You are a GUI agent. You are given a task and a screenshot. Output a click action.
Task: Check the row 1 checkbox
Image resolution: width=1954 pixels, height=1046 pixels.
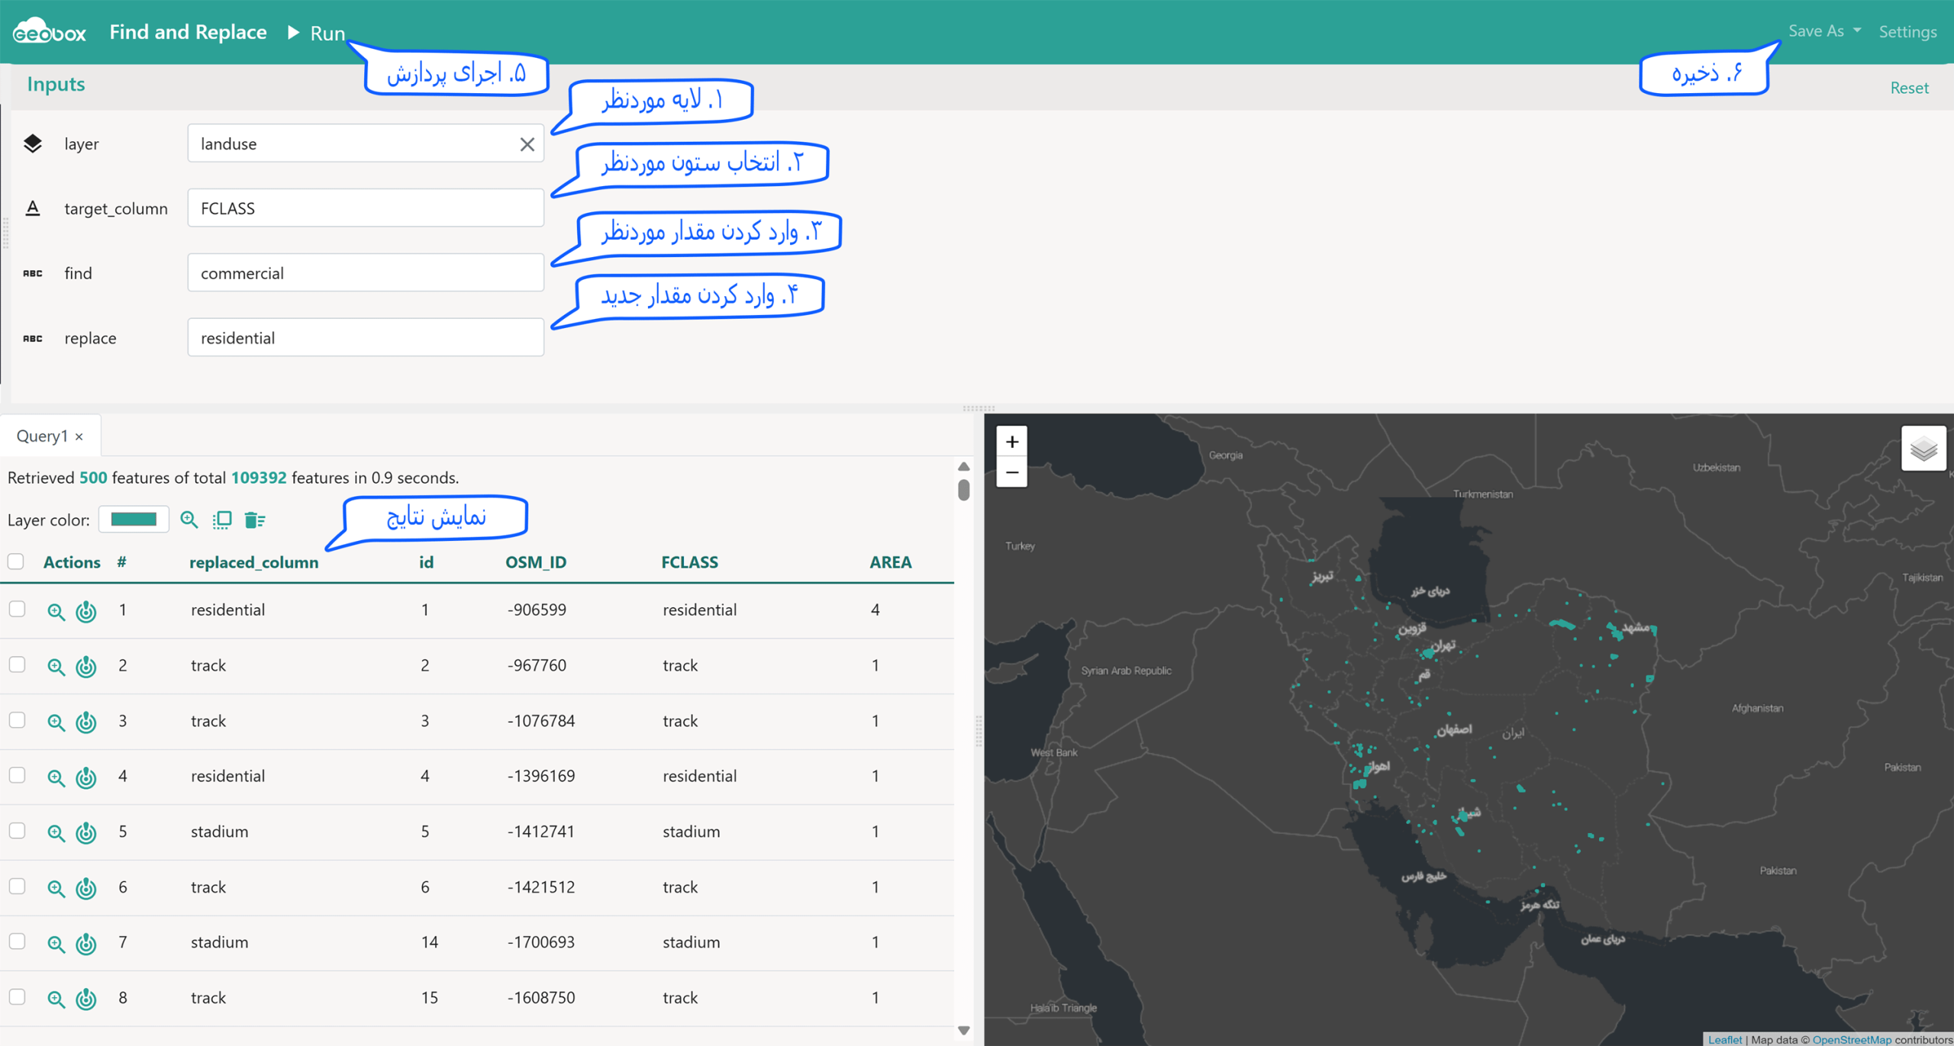coord(17,609)
